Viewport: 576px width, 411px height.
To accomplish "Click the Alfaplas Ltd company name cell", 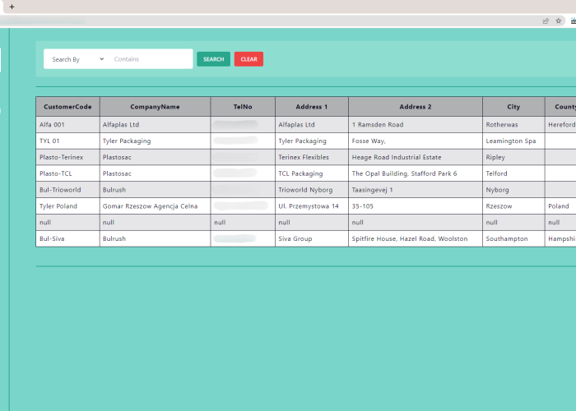I will coord(155,125).
